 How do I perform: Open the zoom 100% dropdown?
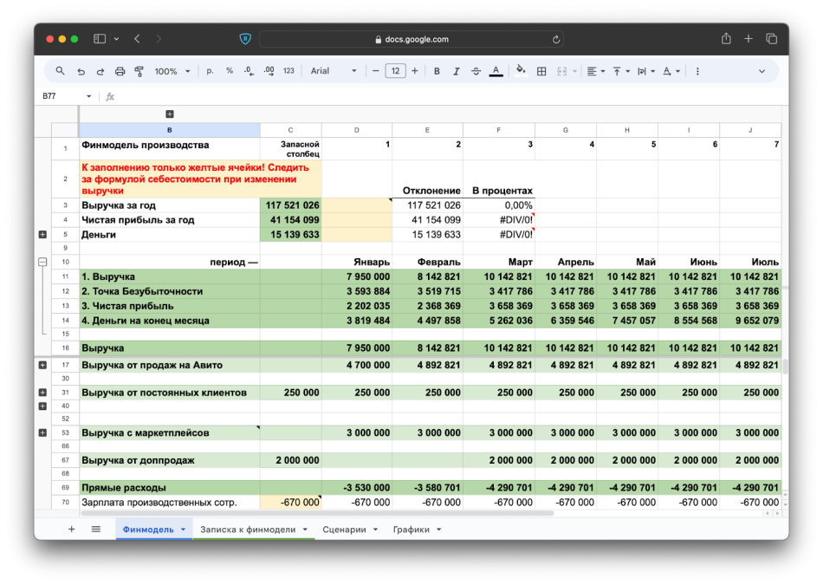[x=172, y=71]
